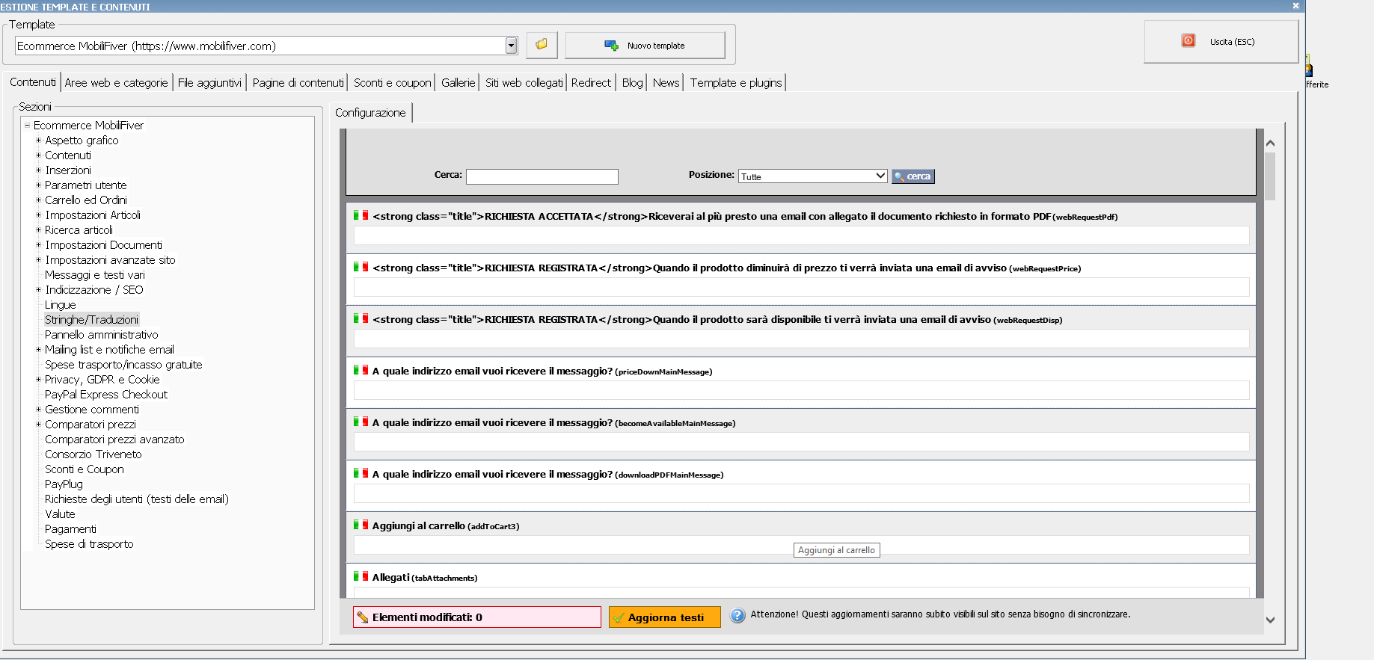The height and width of the screenshot is (660, 1374).
Task: Open the File aggiuntivi tab
Action: (x=209, y=83)
